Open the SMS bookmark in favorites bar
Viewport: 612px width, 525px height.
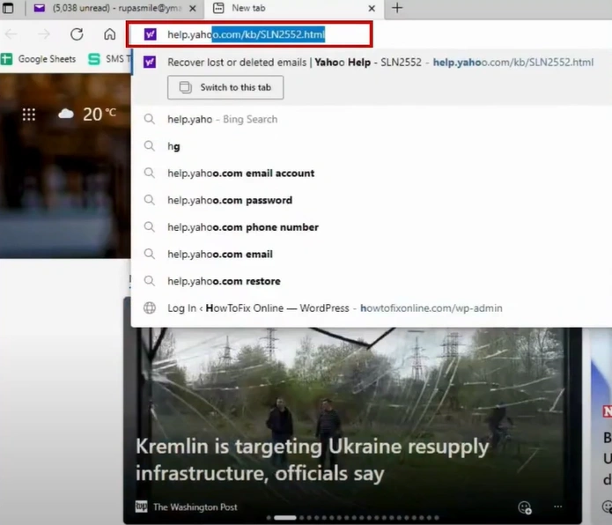pyautogui.click(x=110, y=59)
